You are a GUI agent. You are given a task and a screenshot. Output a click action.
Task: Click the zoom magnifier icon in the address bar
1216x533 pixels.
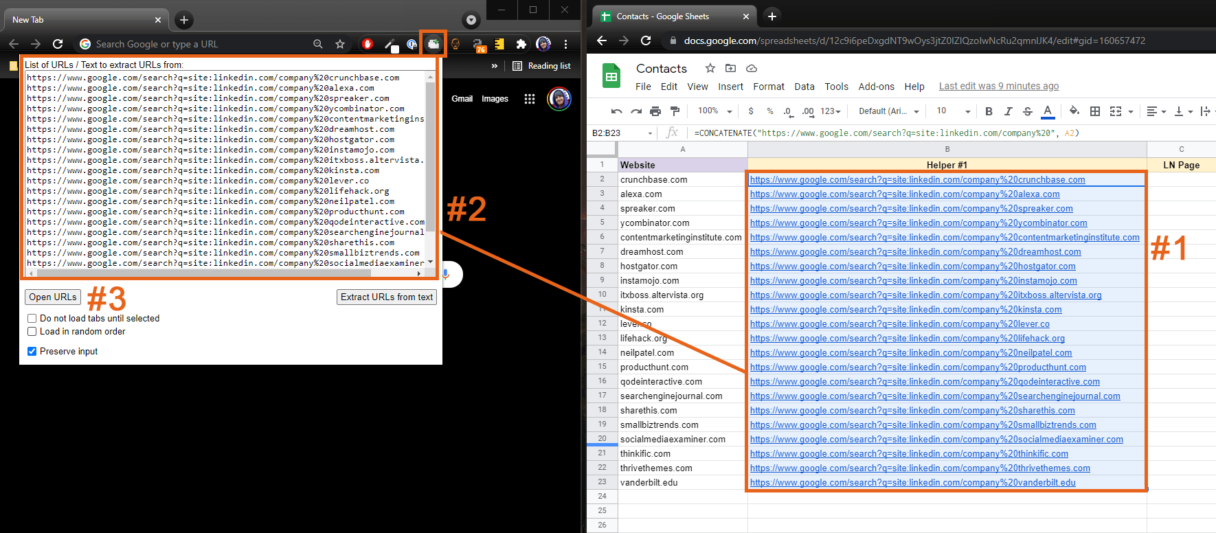click(x=318, y=44)
